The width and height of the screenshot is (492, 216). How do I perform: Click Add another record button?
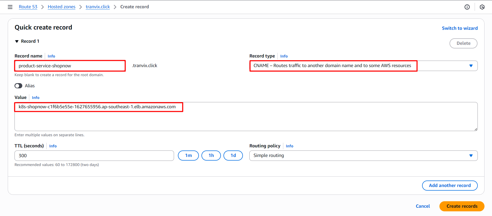[450, 185]
